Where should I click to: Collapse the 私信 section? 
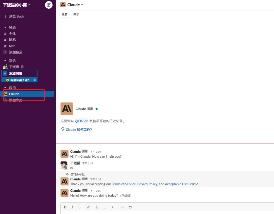(5, 61)
